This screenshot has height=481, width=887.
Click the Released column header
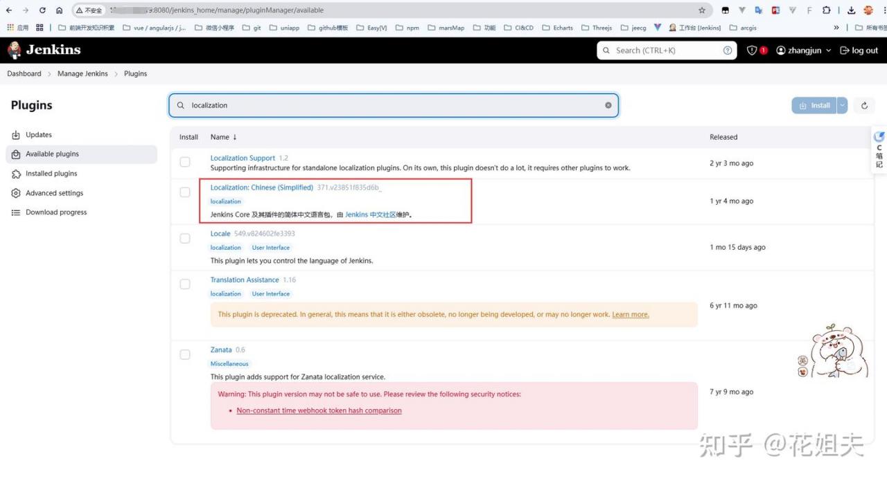pos(723,137)
